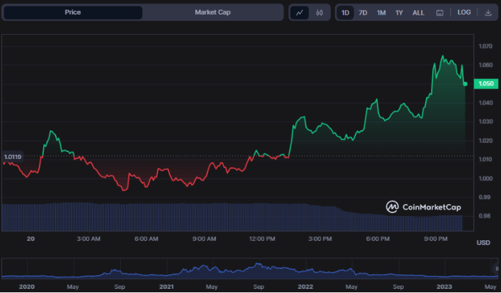The width and height of the screenshot is (501, 293).
Task: Click the 1.000 price axis label
Action: coord(485,178)
